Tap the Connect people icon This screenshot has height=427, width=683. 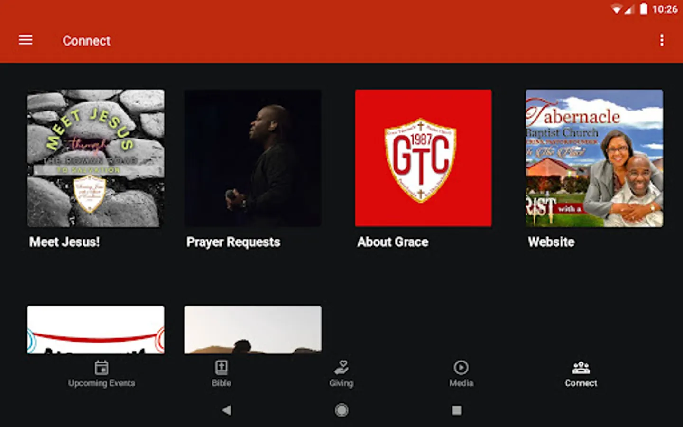coord(581,368)
